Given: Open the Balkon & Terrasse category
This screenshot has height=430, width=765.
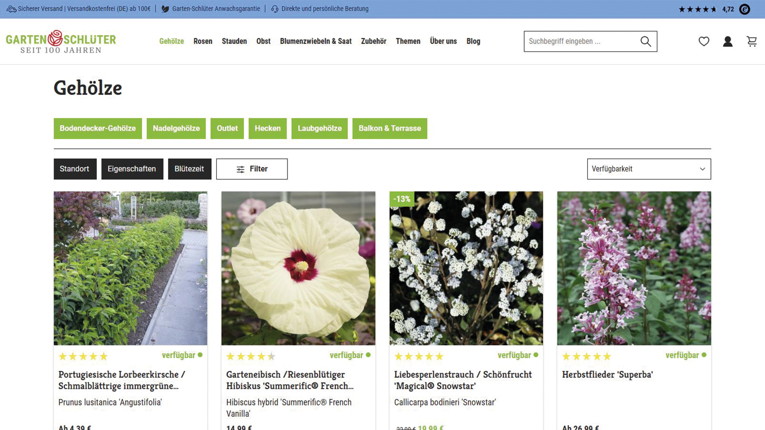Looking at the screenshot, I should [x=389, y=128].
